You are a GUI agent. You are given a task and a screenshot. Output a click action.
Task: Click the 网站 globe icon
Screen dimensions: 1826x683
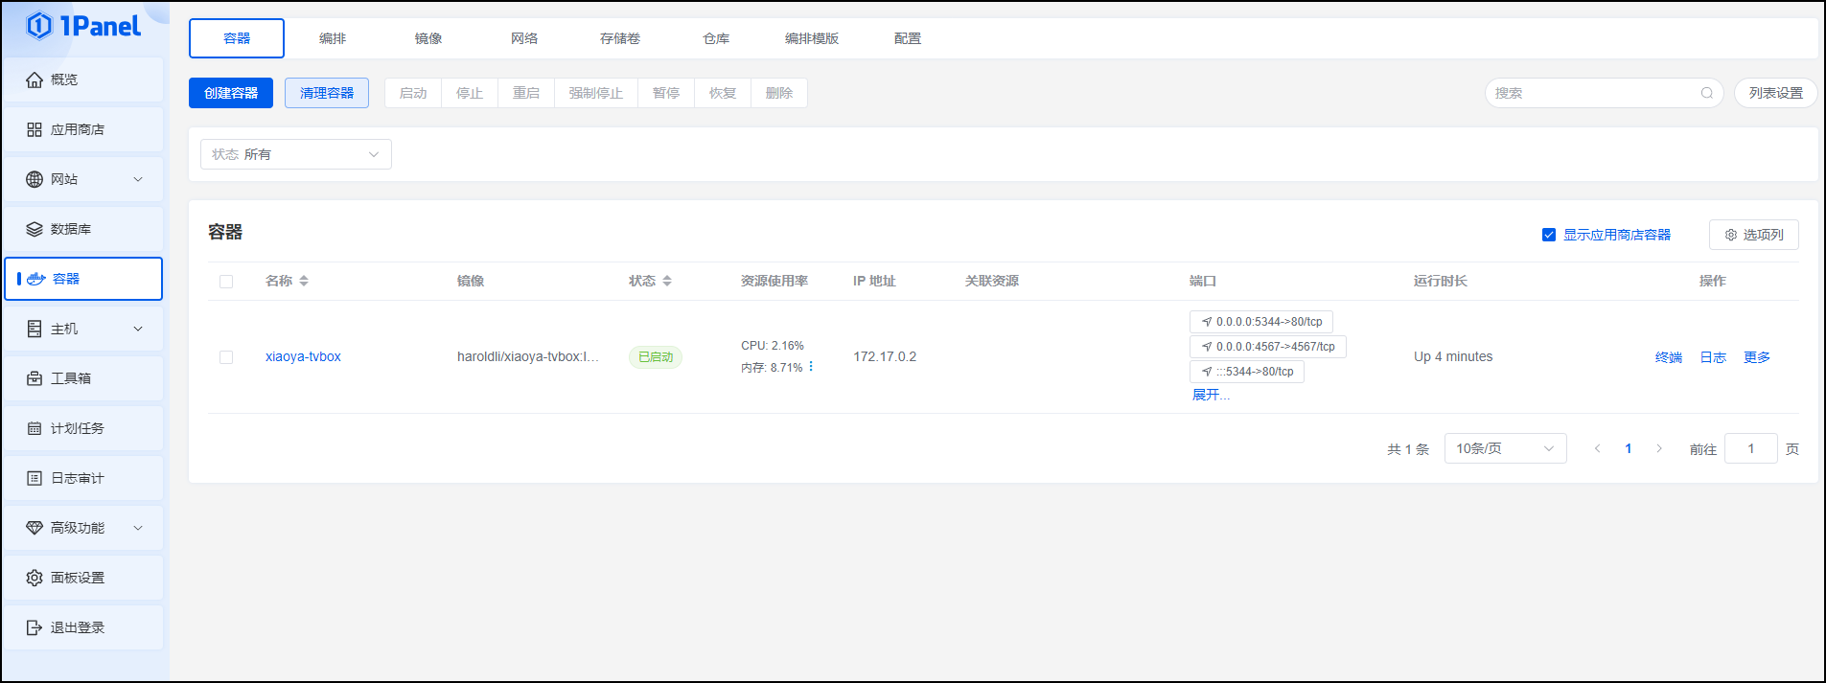pos(35,179)
